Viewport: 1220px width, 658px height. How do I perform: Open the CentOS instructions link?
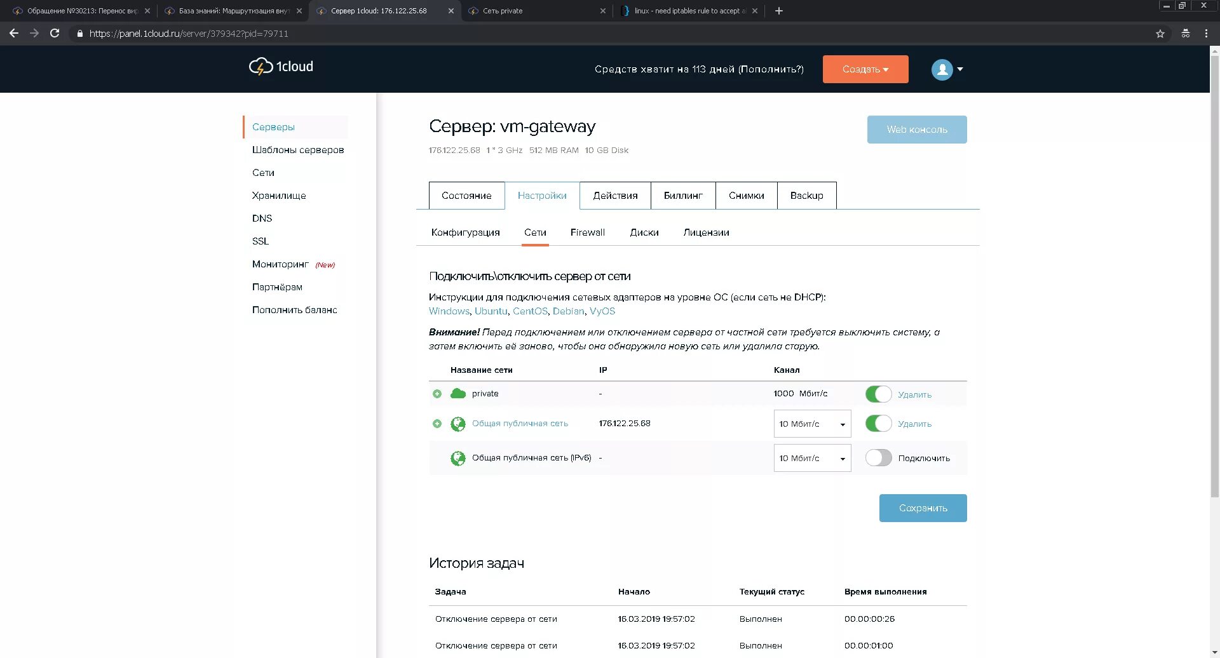[530, 311]
